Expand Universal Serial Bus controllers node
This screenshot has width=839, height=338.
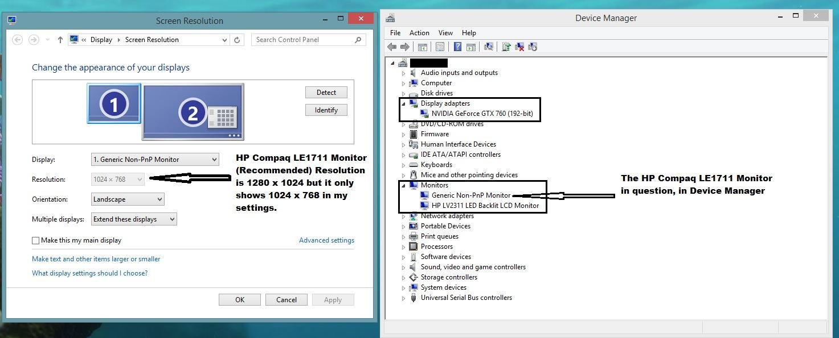pos(403,298)
